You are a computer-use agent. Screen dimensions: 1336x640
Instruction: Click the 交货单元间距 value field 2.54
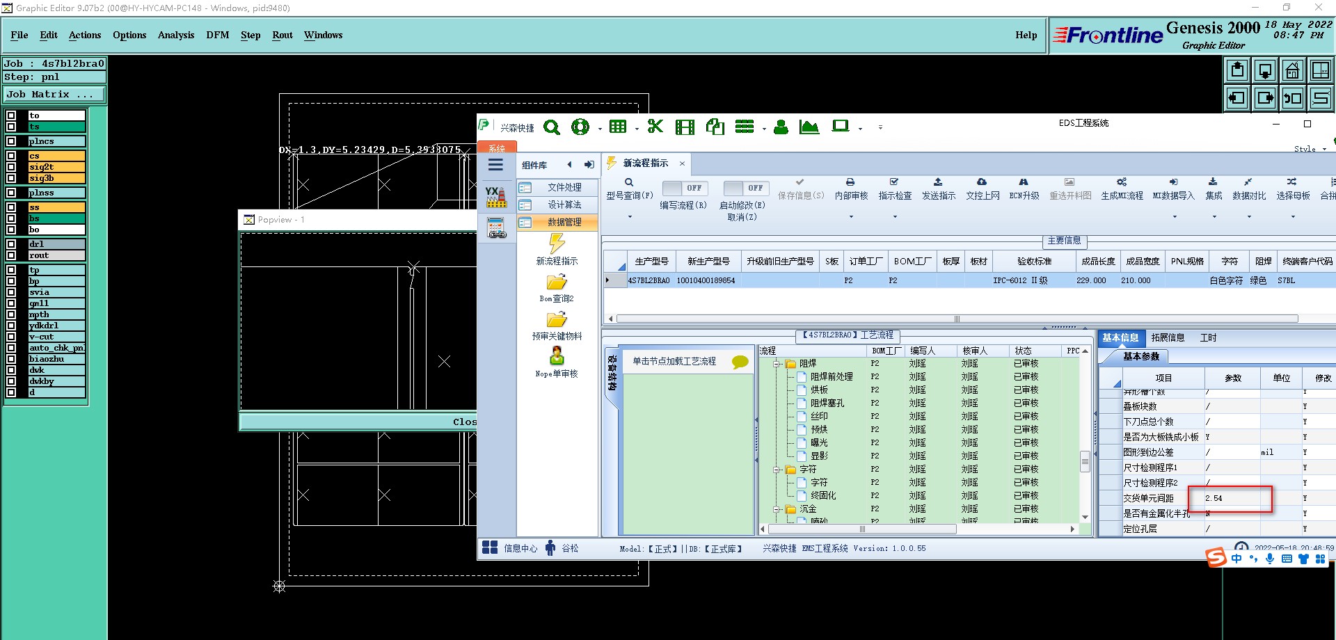(x=1232, y=498)
